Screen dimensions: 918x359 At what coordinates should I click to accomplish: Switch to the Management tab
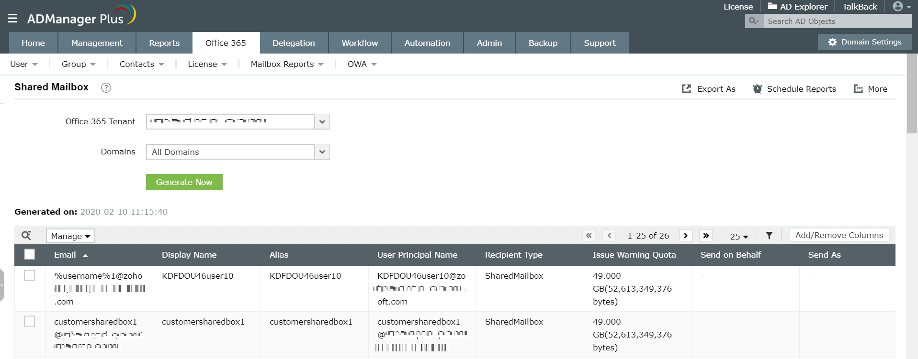(97, 43)
